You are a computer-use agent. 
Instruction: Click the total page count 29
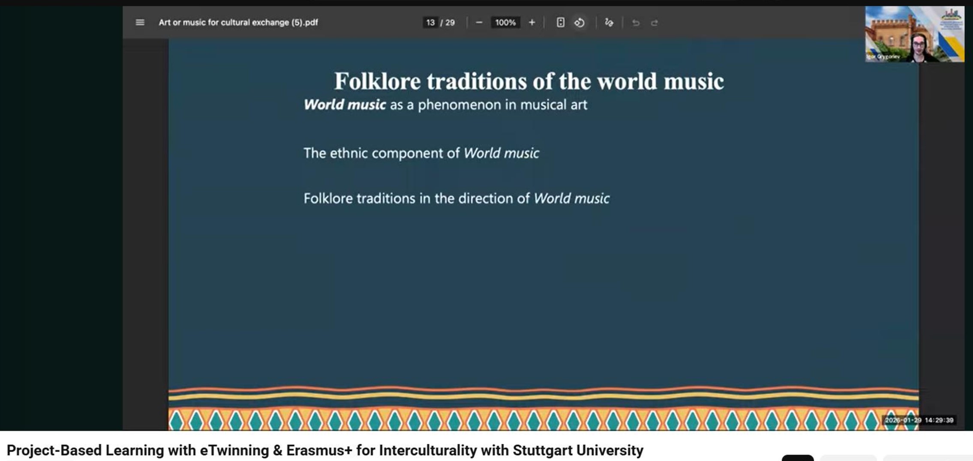pyautogui.click(x=450, y=22)
